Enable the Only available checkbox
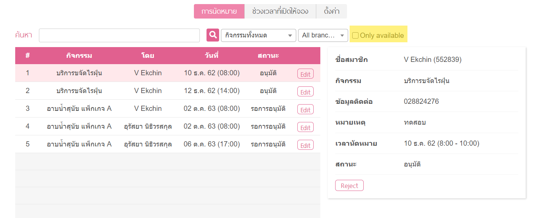545x218 pixels. [355, 36]
